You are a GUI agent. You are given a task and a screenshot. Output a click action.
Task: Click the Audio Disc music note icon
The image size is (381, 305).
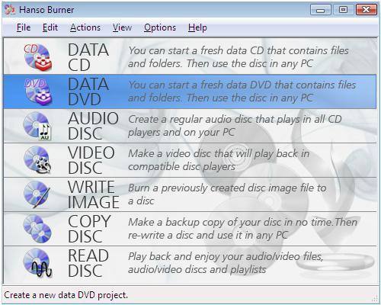pos(38,126)
